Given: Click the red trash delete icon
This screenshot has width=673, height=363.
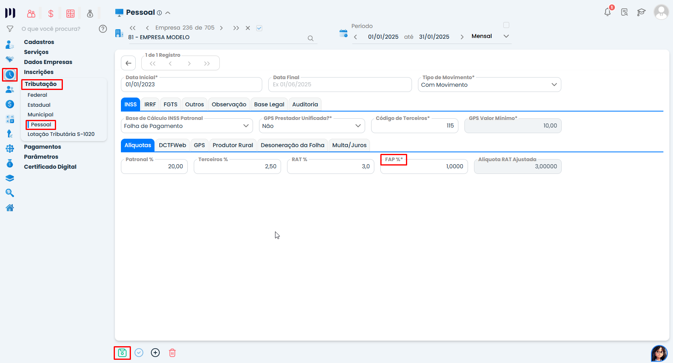Looking at the screenshot, I should (172, 353).
